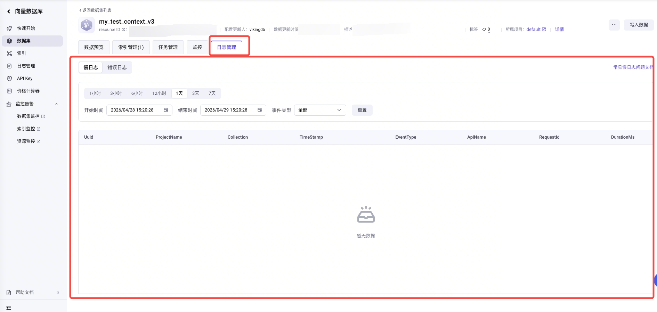This screenshot has width=657, height=312.
Task: Open the three-dots more options button
Action: click(x=614, y=25)
